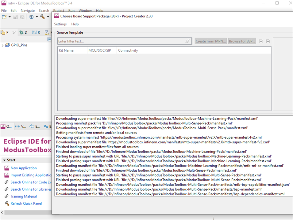Viewport: 293px width, 220px height.
Task: Click the clear filter eraser icon
Action: click(x=187, y=41)
